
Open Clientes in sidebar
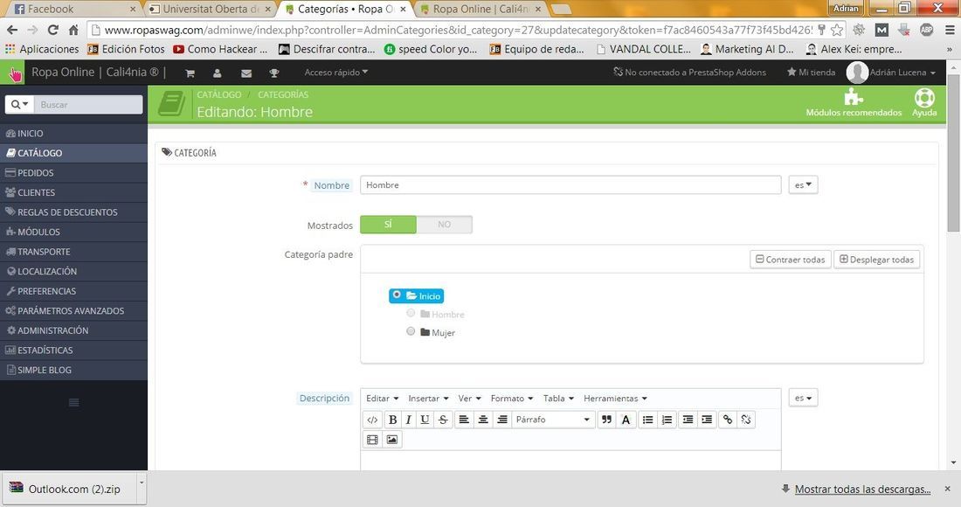pyautogui.click(x=73, y=192)
